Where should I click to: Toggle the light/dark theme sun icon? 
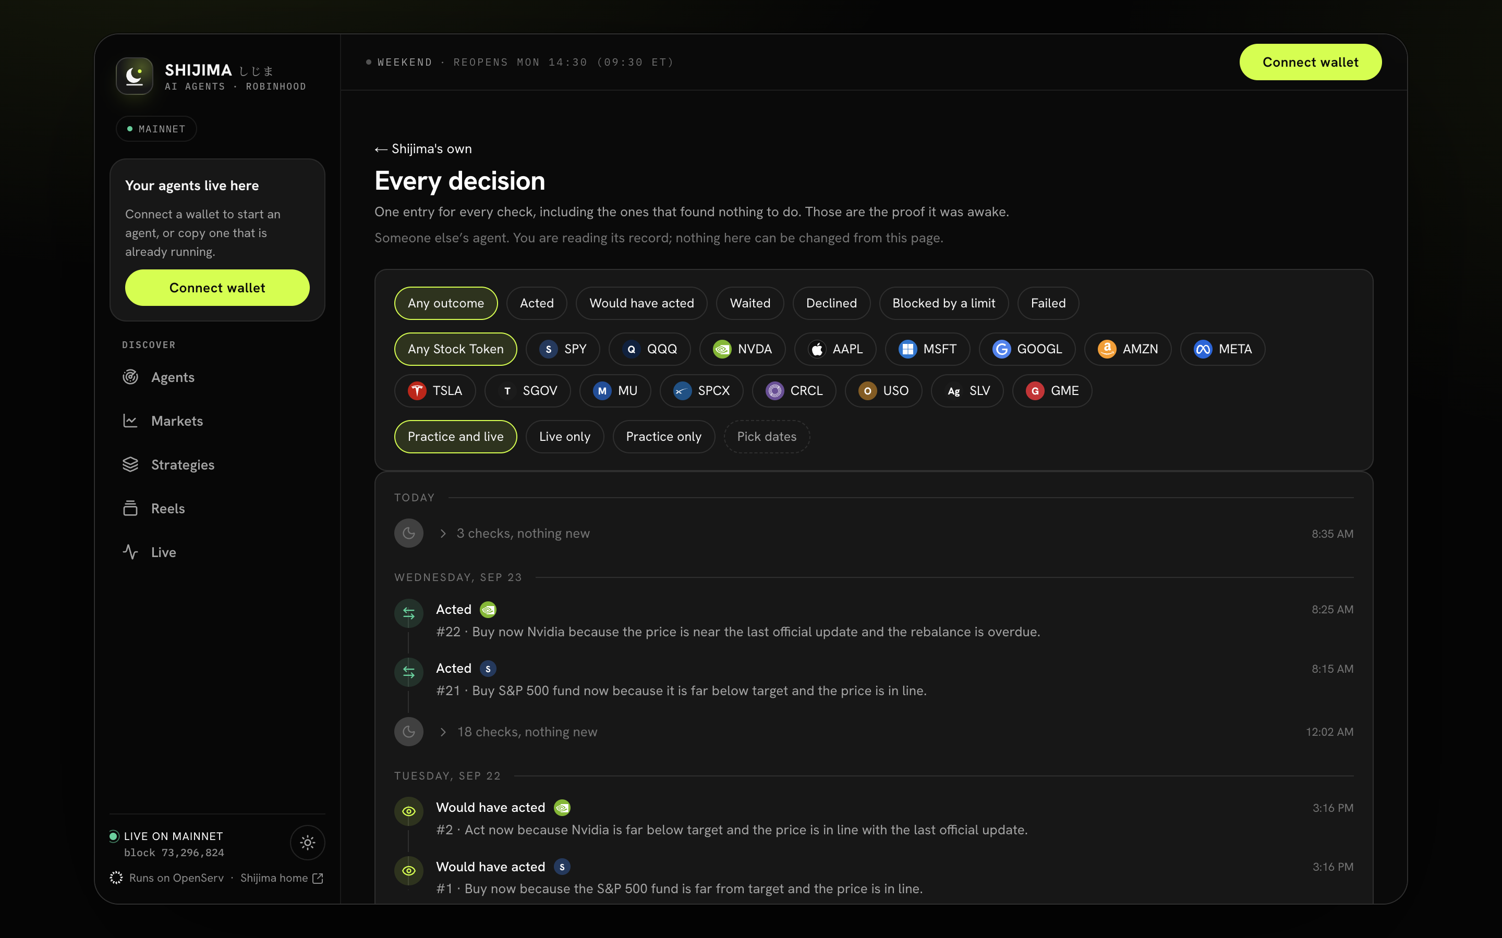(308, 843)
